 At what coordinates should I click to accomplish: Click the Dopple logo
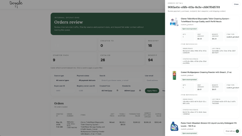[x=16, y=4]
